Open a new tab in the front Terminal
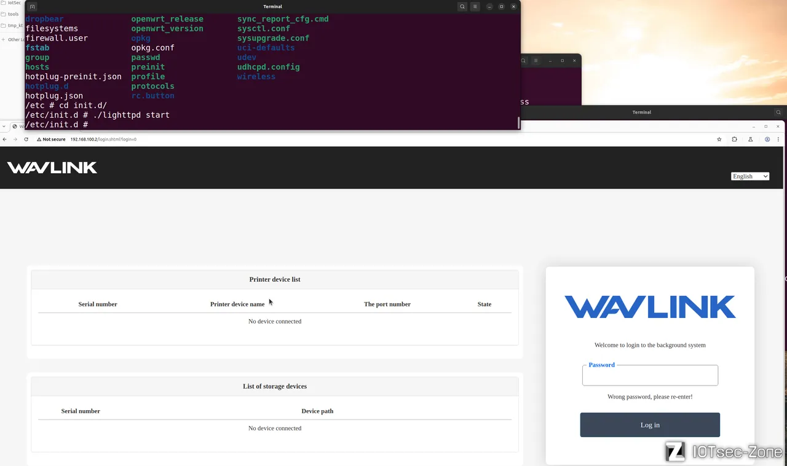 [33, 7]
